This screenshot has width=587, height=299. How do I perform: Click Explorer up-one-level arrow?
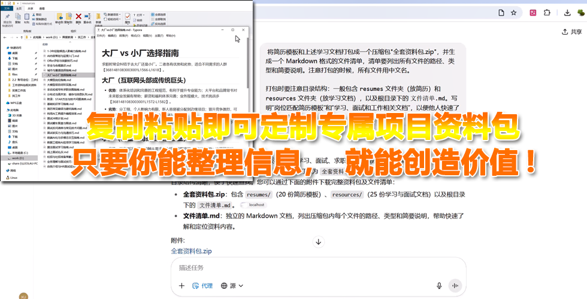point(22,37)
